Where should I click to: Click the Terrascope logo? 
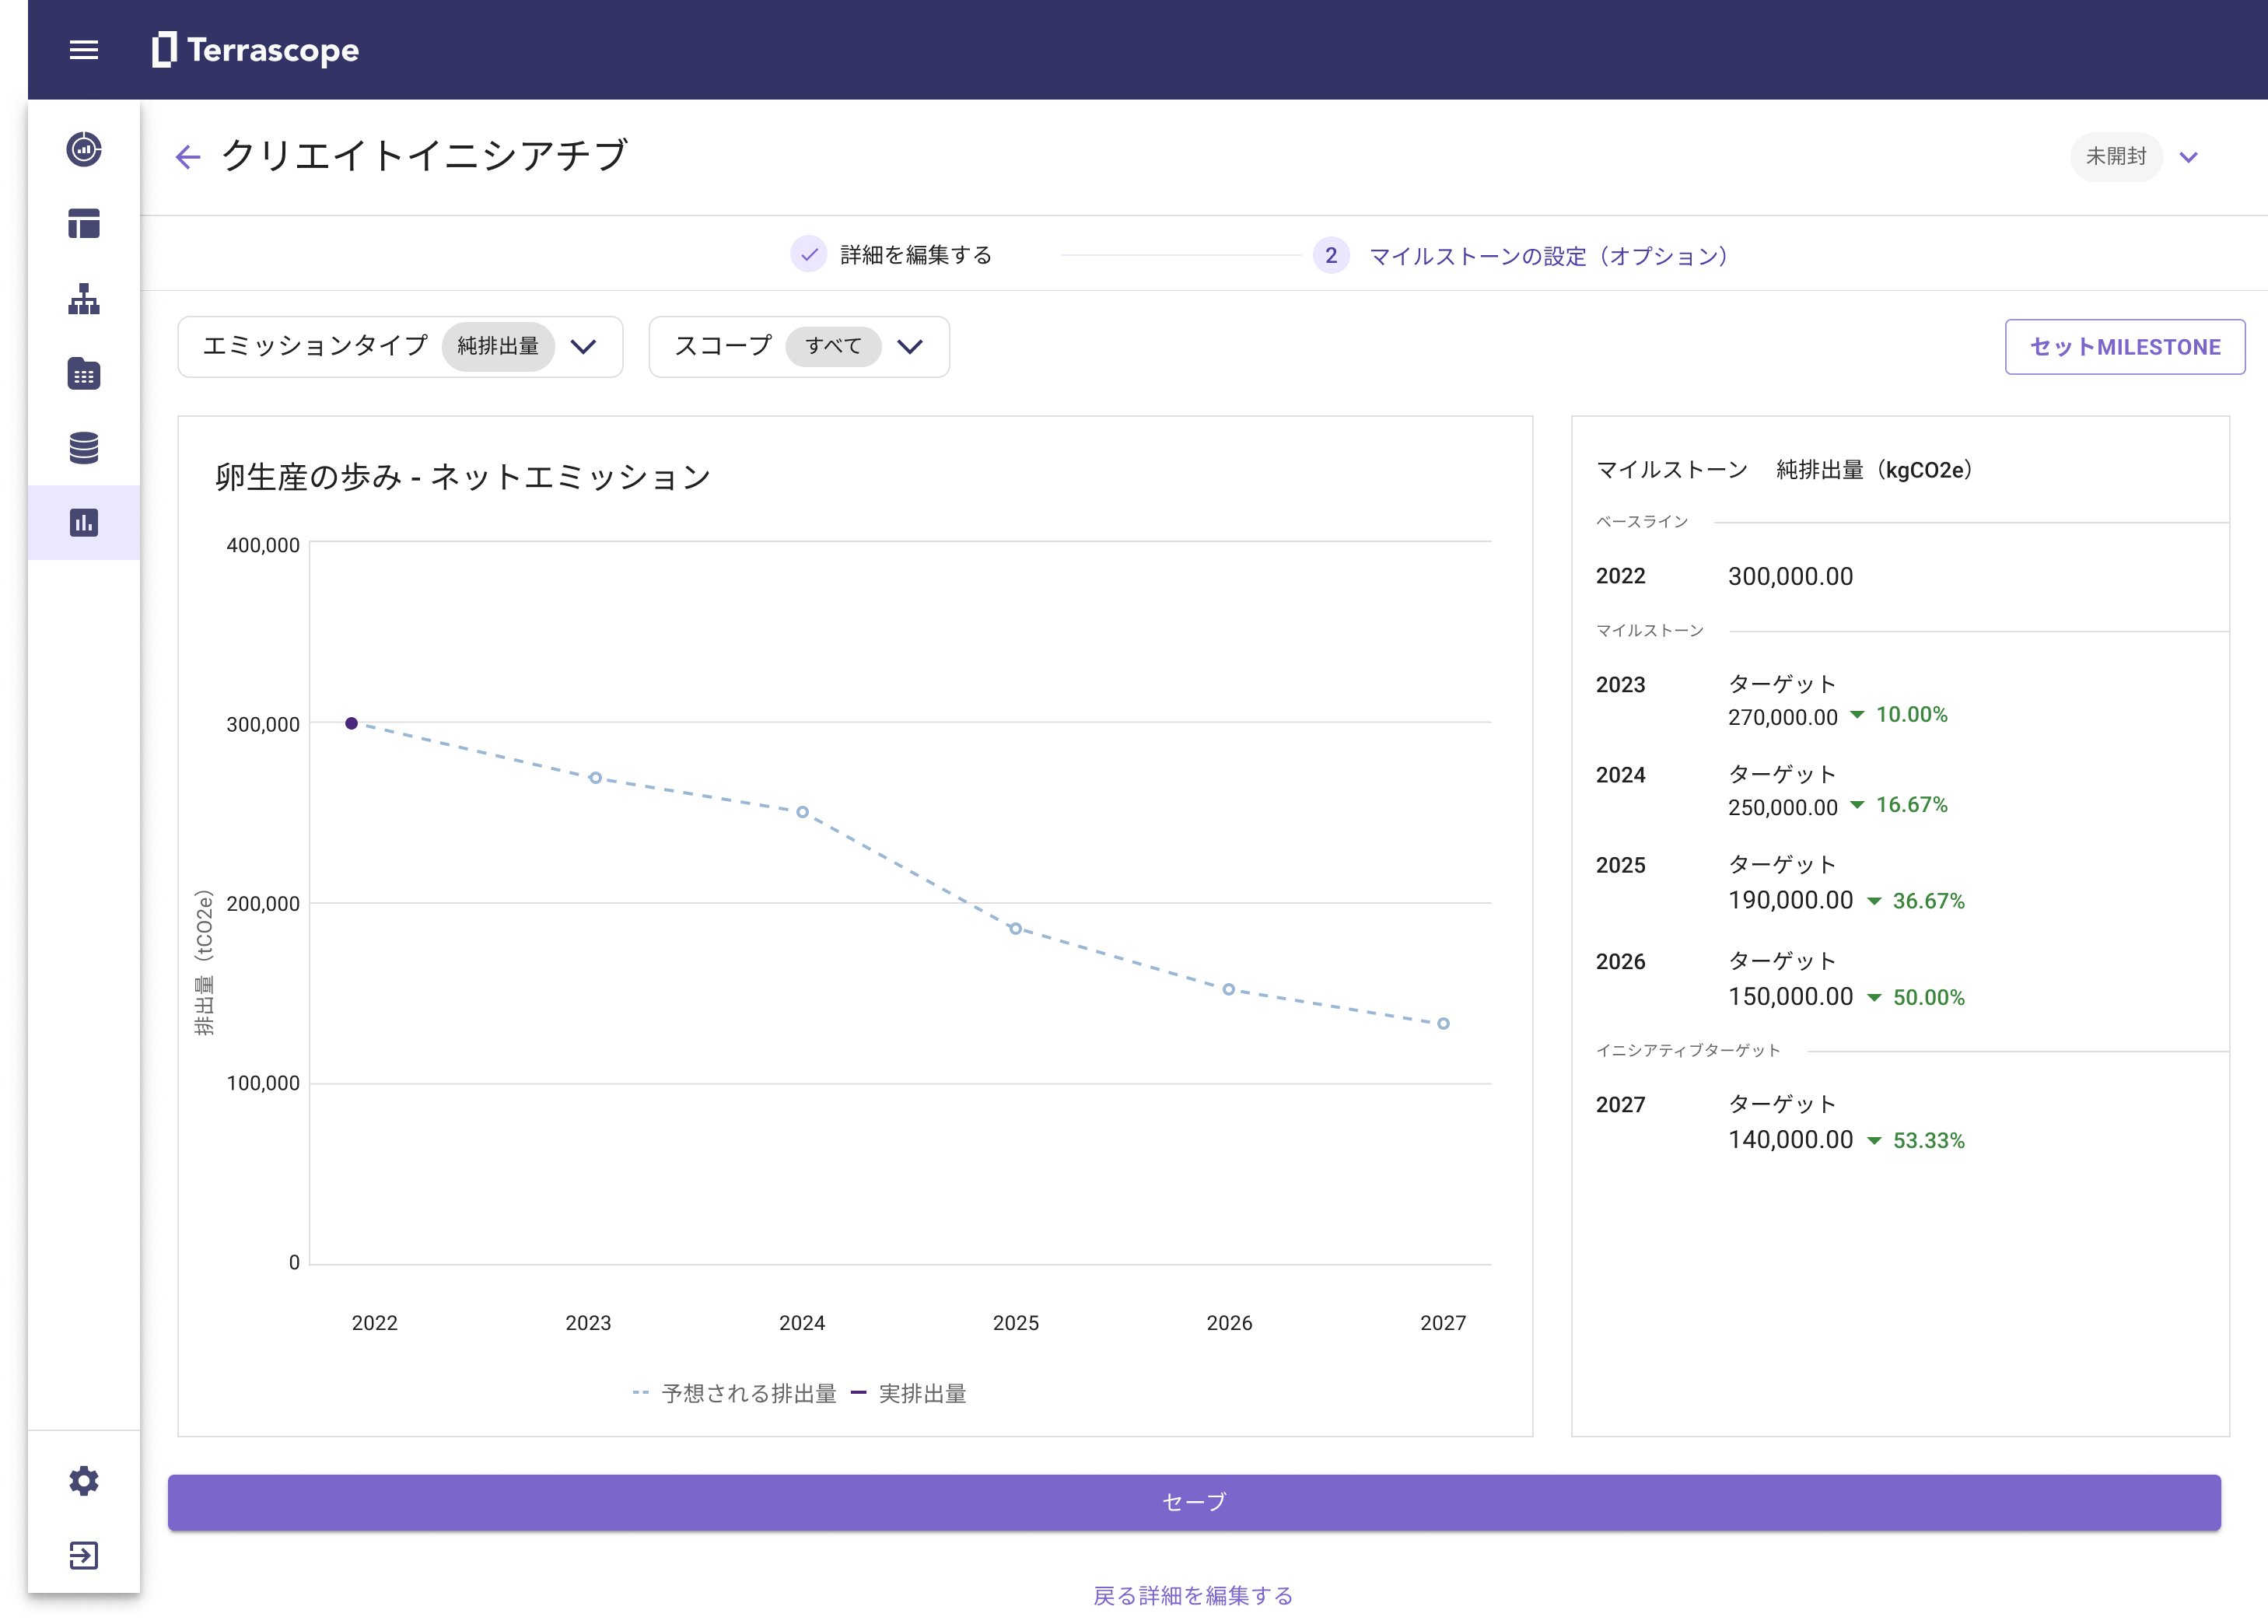(x=255, y=50)
